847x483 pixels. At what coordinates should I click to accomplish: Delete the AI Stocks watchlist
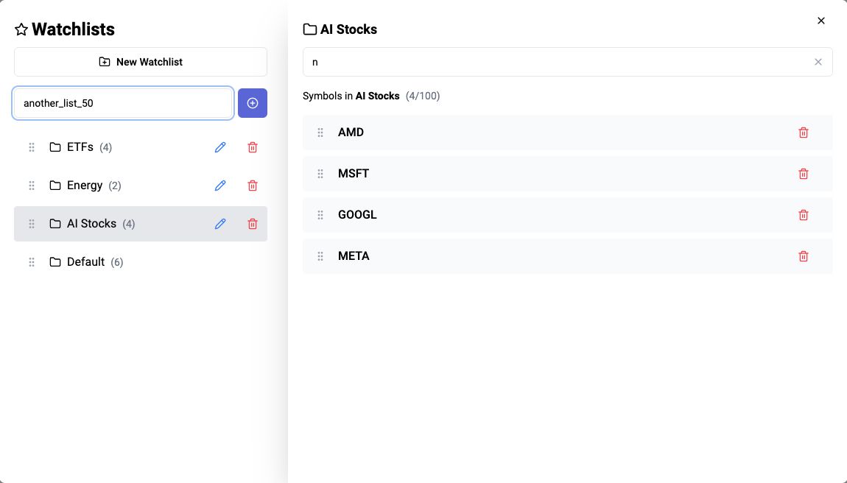point(253,224)
